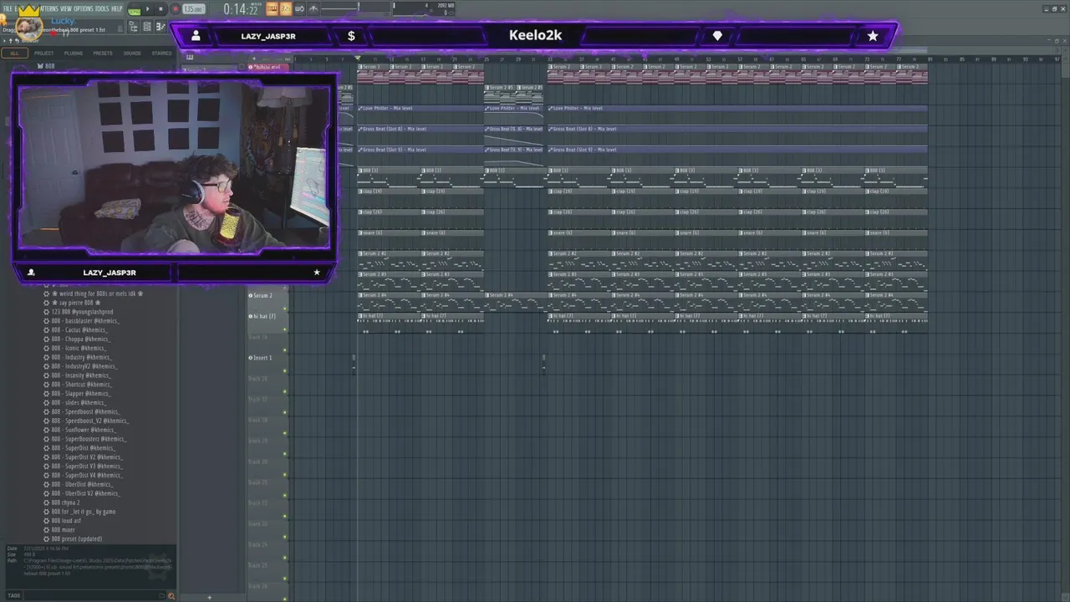Viewport: 1070px width, 602px height.
Task: Select preset '808 - Slapper @khemics_'
Action: (x=80, y=393)
